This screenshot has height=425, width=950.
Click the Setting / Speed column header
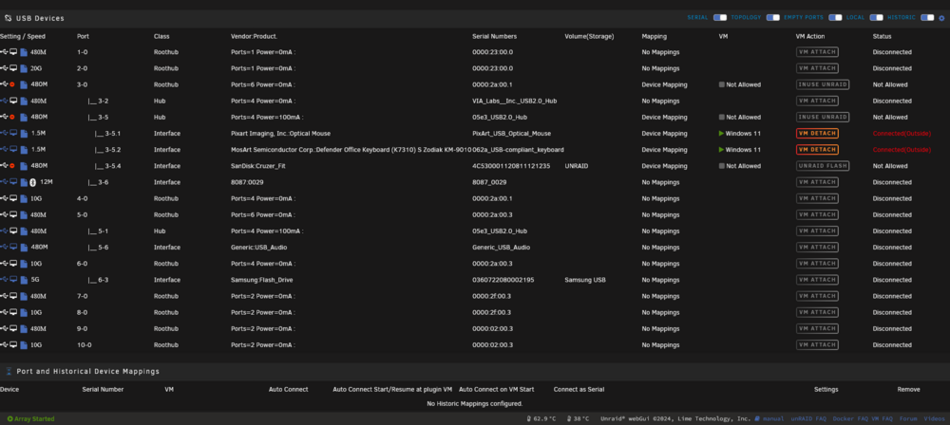[23, 36]
